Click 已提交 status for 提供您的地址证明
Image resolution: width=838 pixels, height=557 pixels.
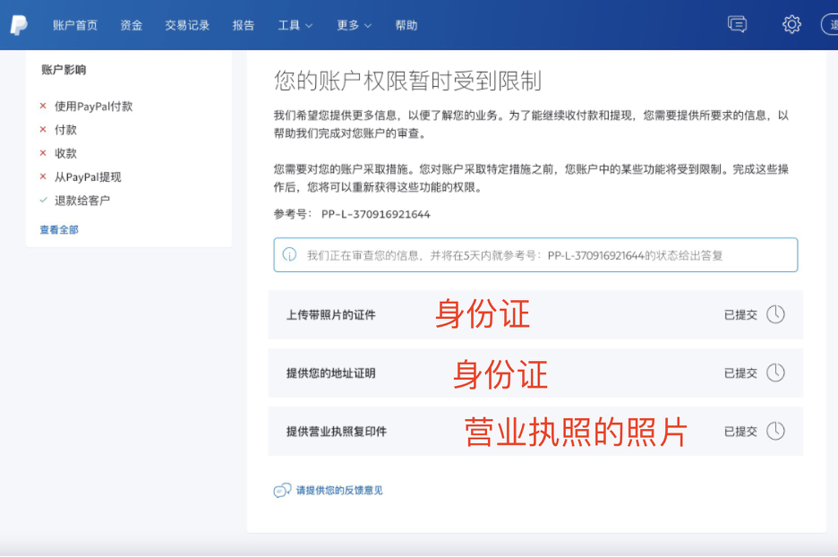[740, 373]
